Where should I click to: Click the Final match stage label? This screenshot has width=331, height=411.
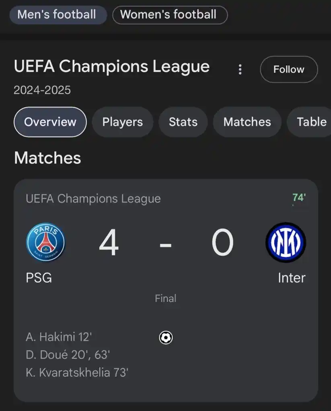(x=166, y=299)
